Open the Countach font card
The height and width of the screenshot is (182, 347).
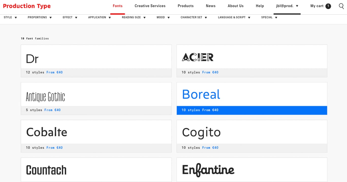[96, 170]
